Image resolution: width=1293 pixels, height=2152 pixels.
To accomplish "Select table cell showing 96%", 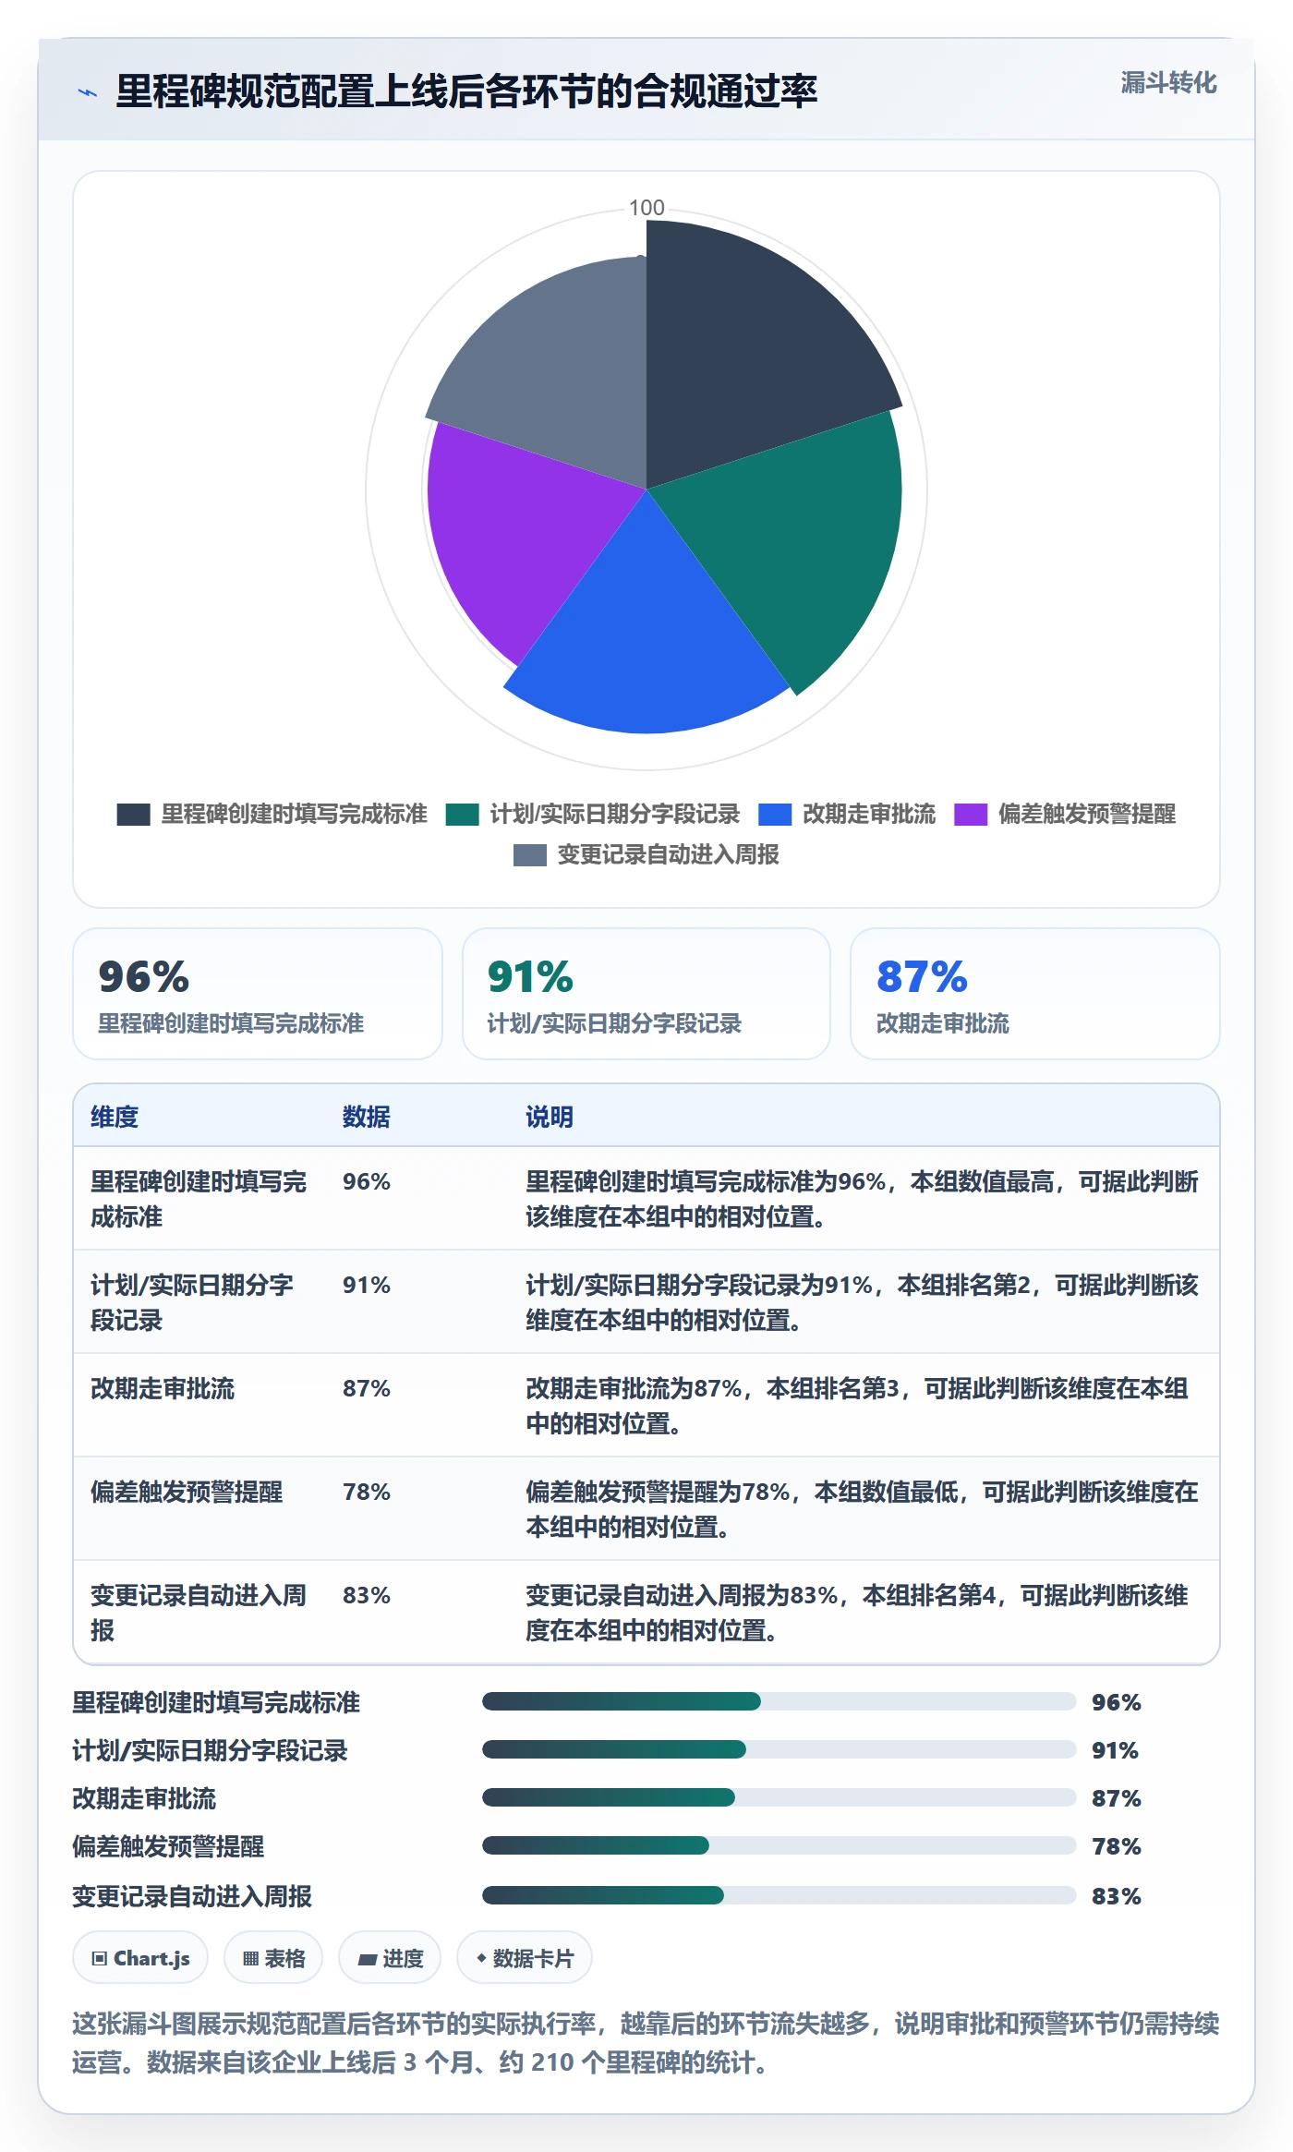I will tap(367, 1181).
